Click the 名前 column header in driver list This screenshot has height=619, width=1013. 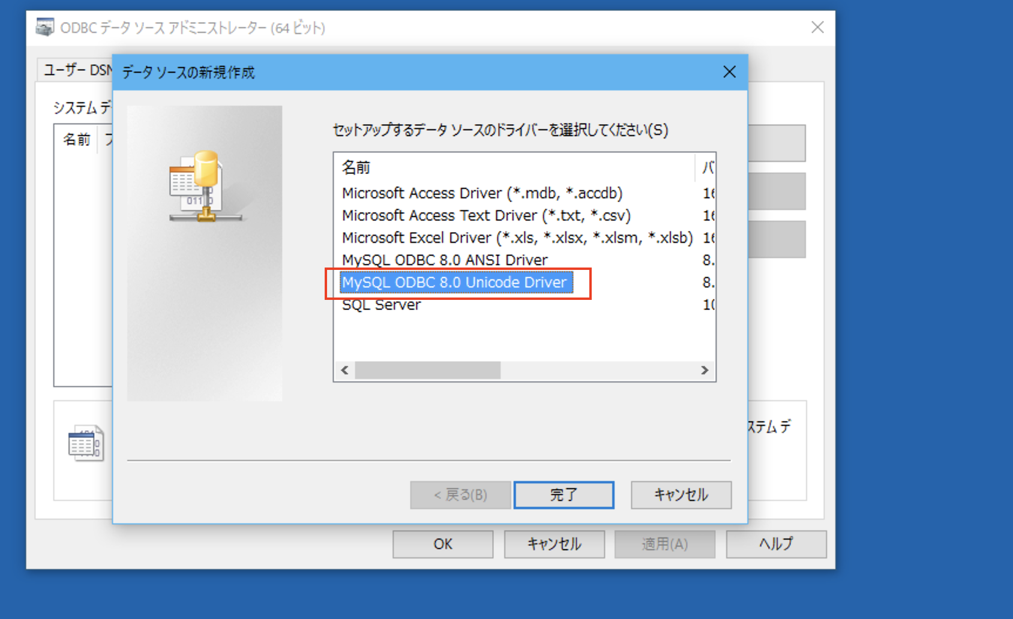click(x=514, y=167)
